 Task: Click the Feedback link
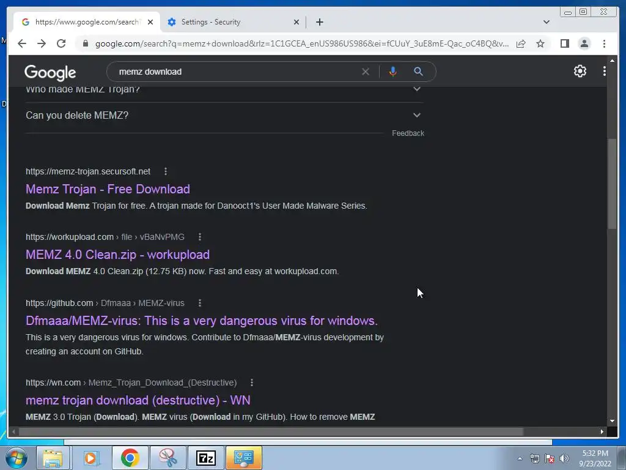tap(408, 133)
